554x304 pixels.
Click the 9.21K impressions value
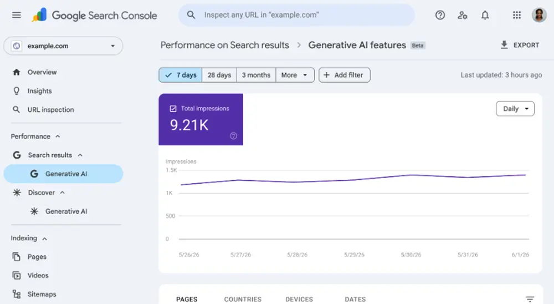(x=189, y=125)
